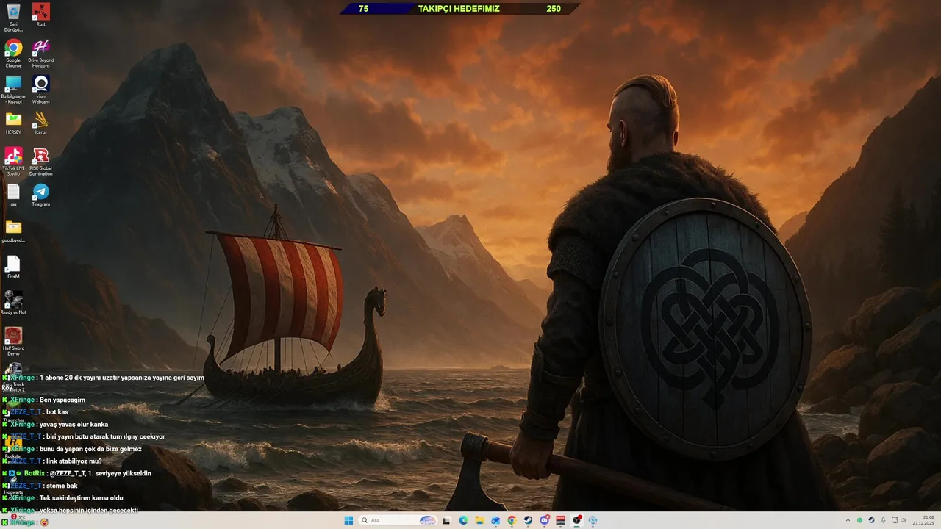Expand hidden system tray icons chevron

click(x=848, y=520)
